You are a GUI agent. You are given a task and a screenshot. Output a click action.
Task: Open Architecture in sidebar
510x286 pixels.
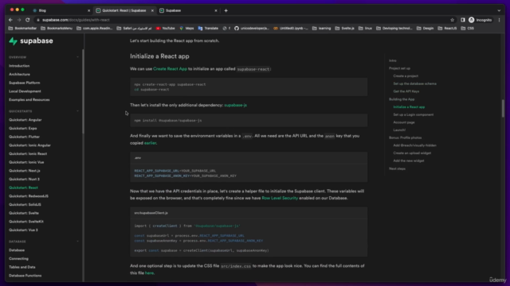pyautogui.click(x=19, y=74)
